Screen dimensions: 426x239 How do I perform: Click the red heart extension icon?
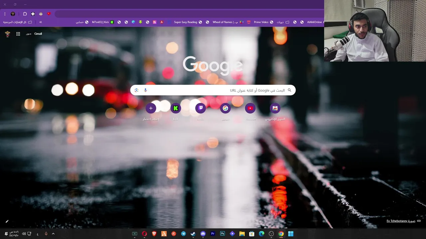click(x=49, y=14)
